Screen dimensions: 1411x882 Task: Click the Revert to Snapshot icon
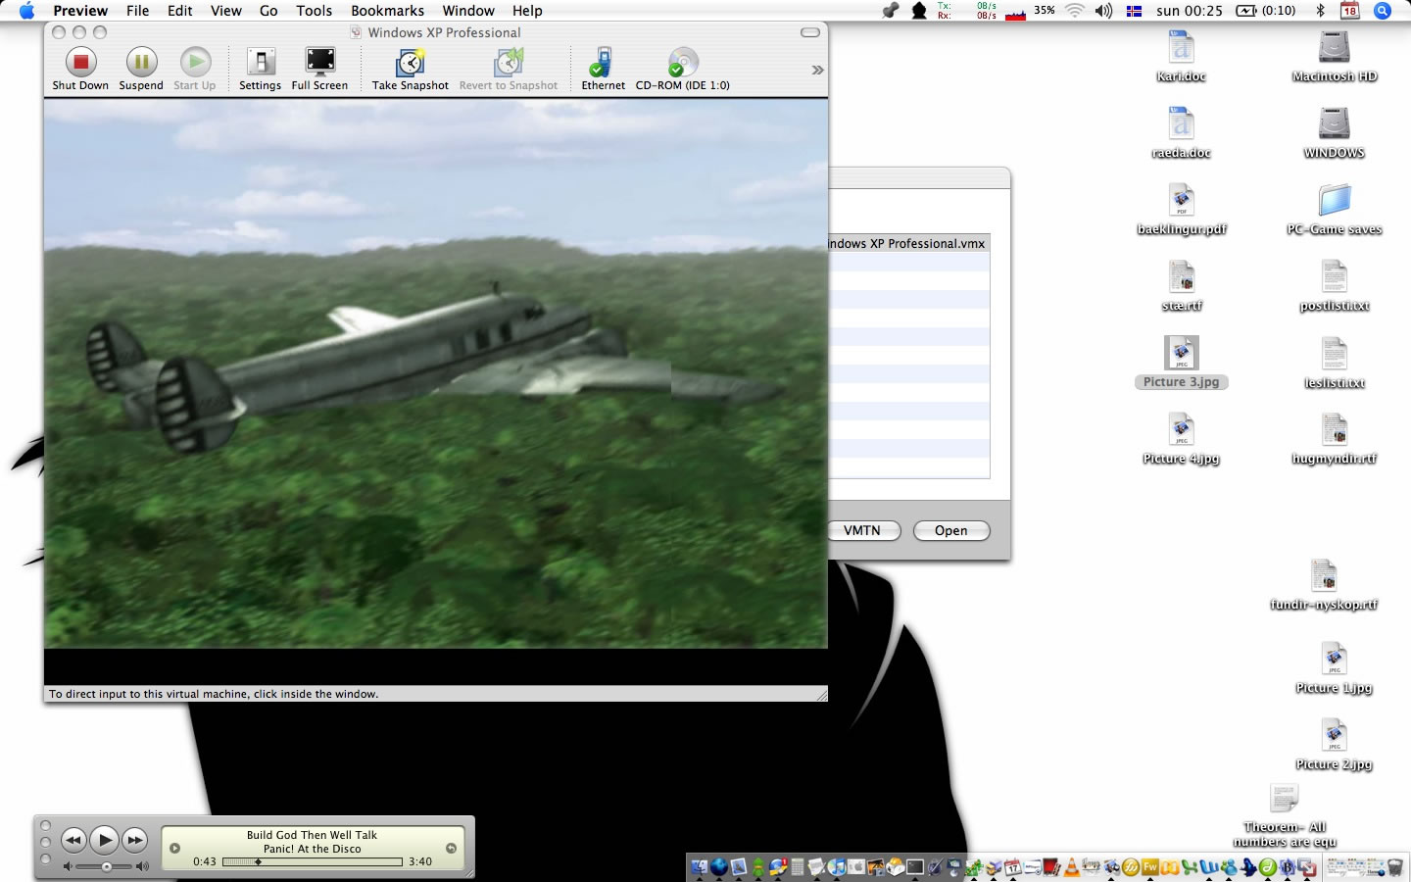click(509, 63)
